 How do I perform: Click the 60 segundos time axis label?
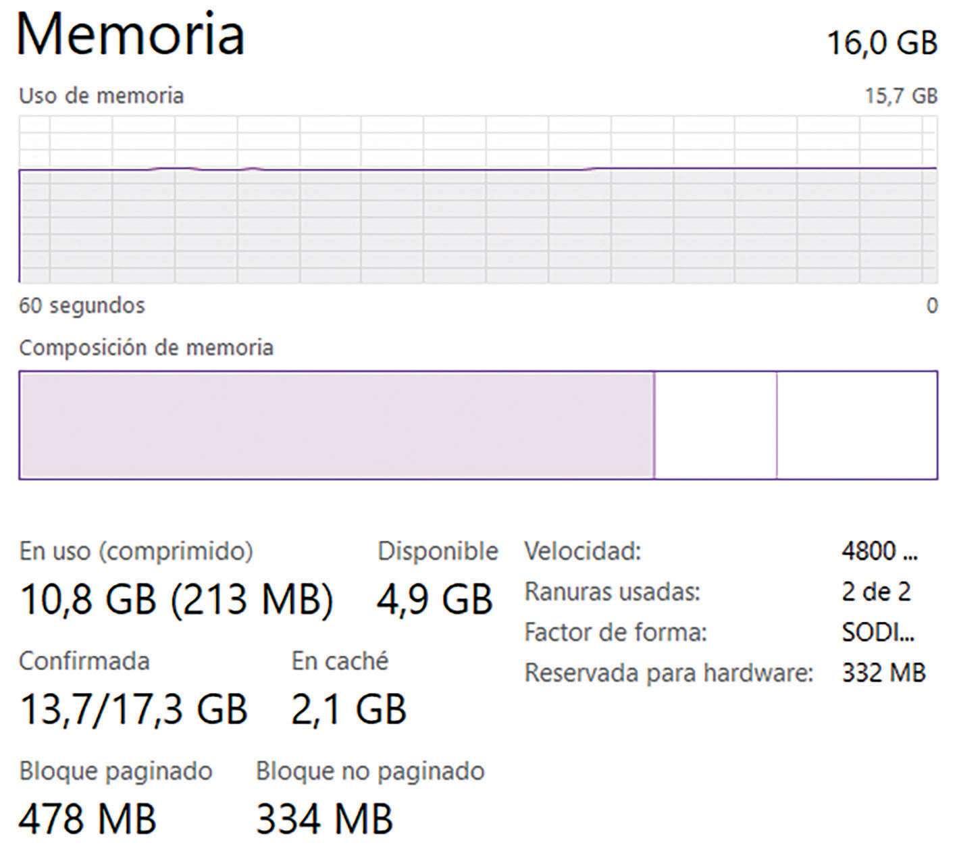(x=82, y=305)
